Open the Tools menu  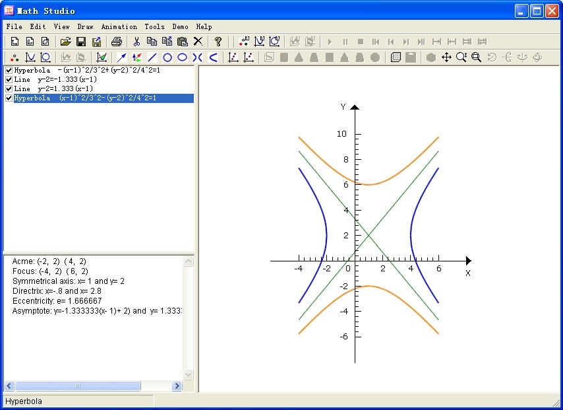point(154,26)
